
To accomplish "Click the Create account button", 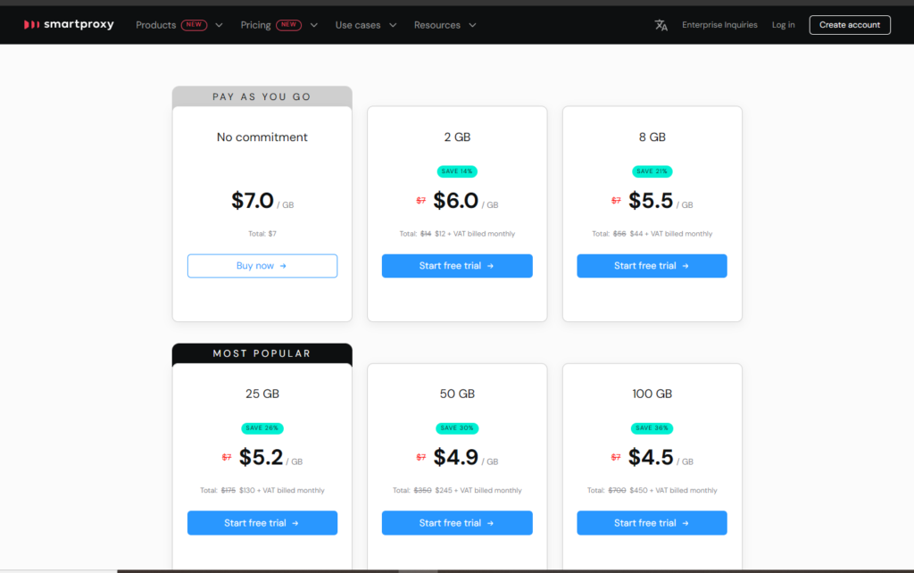I will (x=850, y=25).
